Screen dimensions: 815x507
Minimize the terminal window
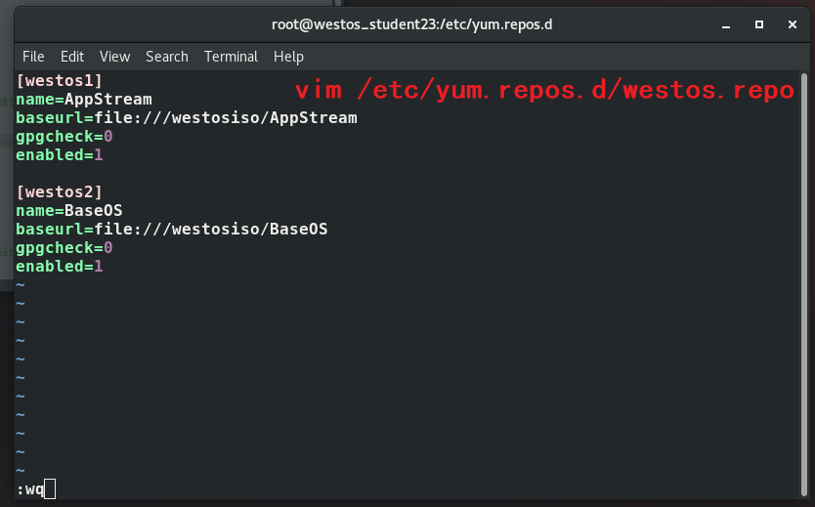pyautogui.click(x=726, y=25)
